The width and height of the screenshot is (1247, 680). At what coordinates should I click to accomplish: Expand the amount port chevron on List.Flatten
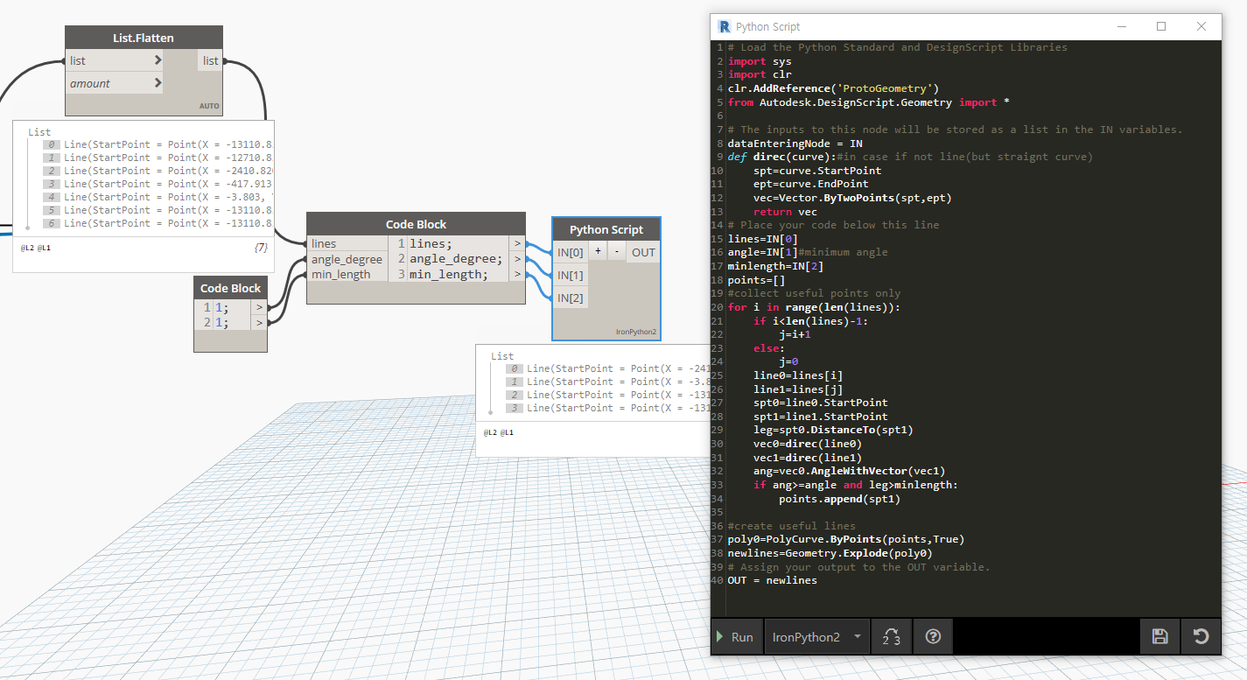[x=158, y=83]
